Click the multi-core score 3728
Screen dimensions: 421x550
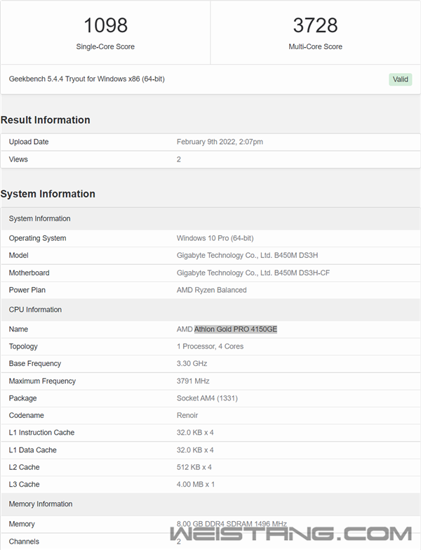pos(315,26)
